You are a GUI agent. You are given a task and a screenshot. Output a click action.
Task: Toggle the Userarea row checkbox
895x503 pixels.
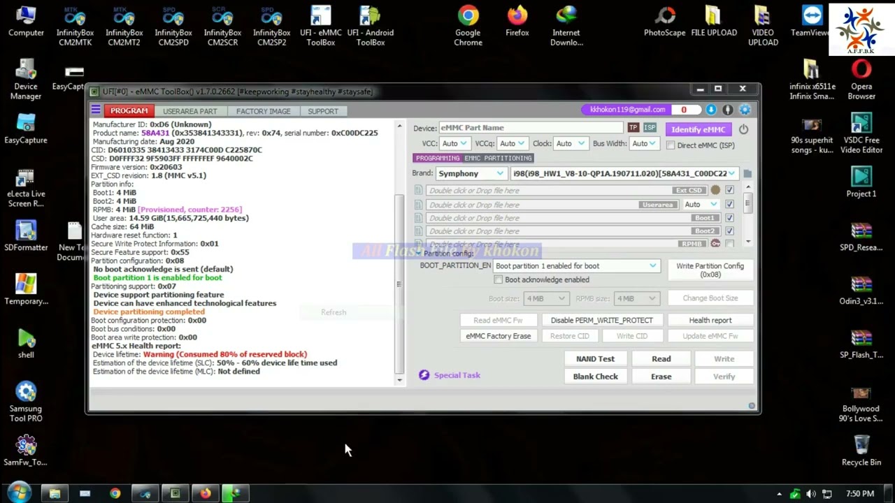point(729,205)
